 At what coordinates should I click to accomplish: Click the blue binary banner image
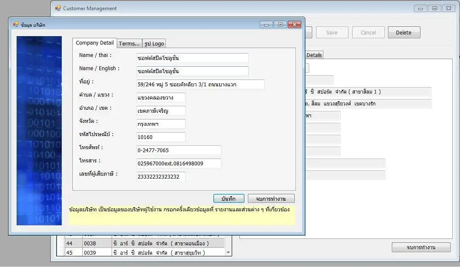(x=39, y=131)
